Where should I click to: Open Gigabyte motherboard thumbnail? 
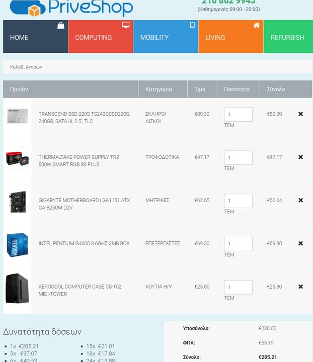(x=18, y=202)
